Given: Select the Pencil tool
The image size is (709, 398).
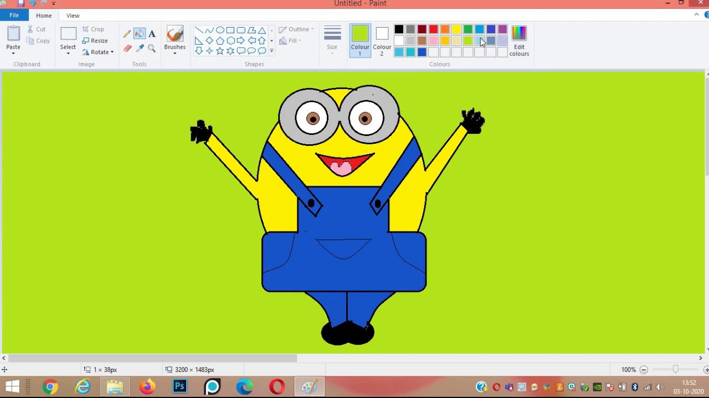Looking at the screenshot, I should 127,34.
